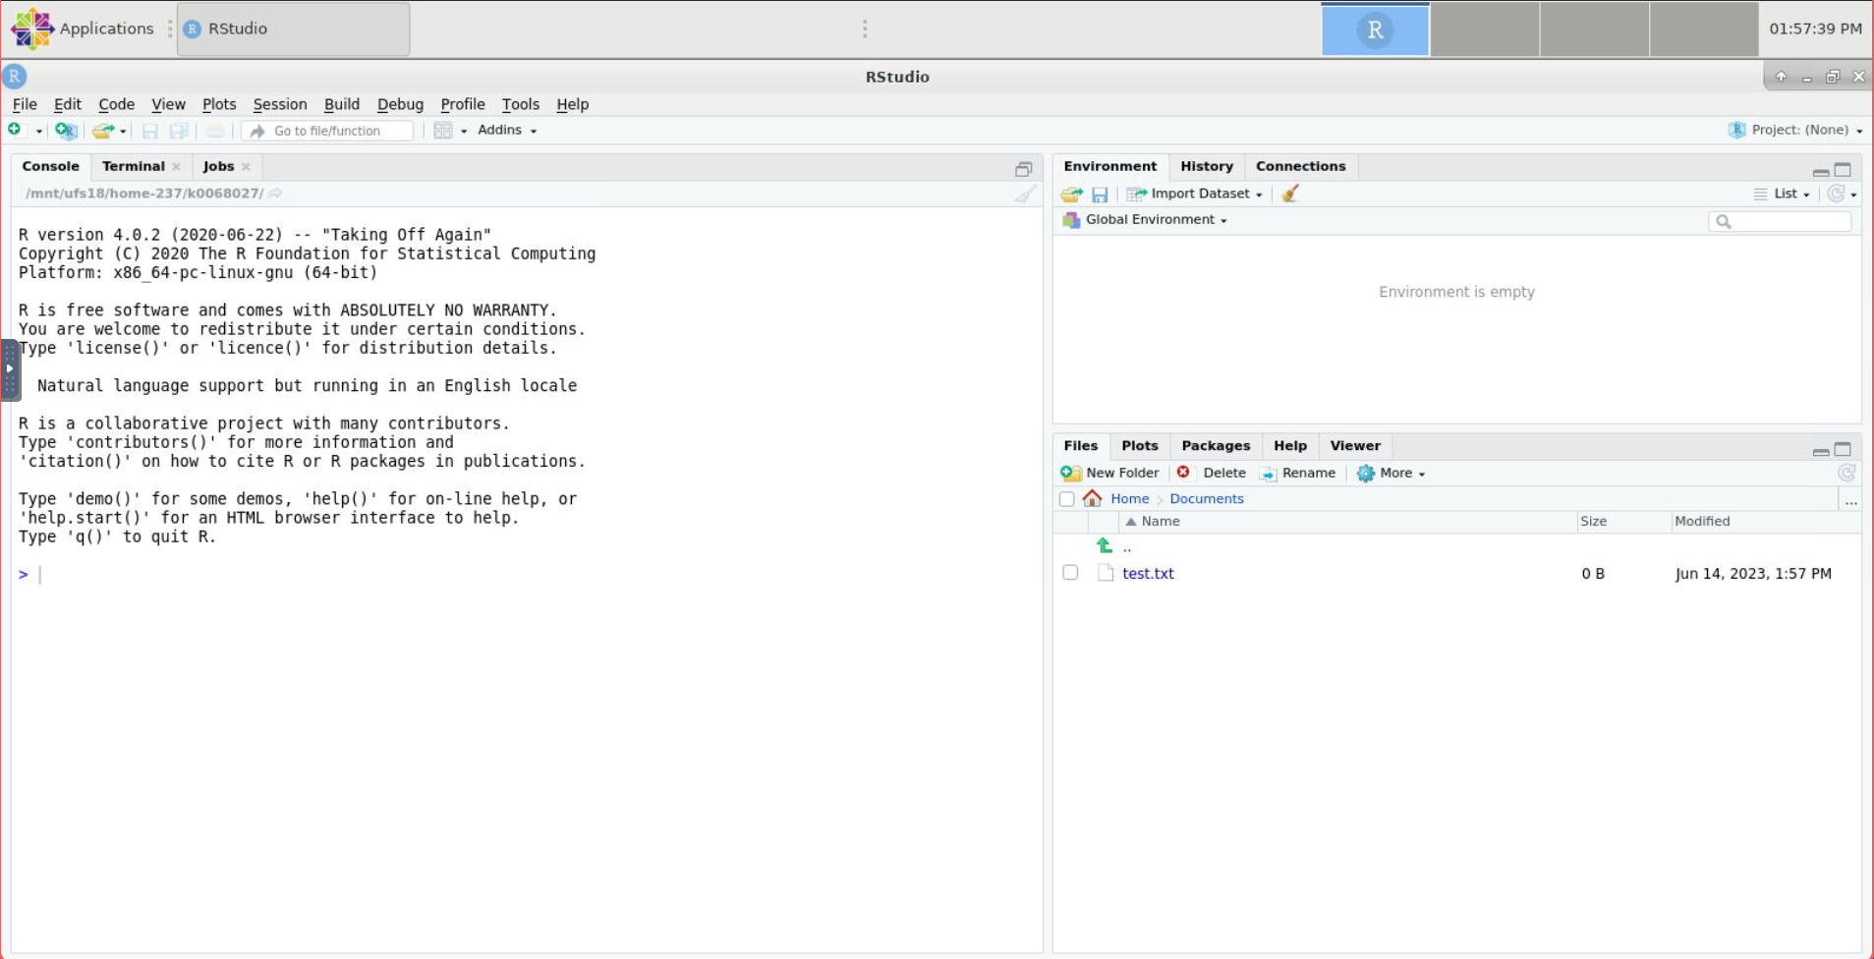Click the refresh file listing icon
Viewport: 1874px width, 959px height.
1846,473
